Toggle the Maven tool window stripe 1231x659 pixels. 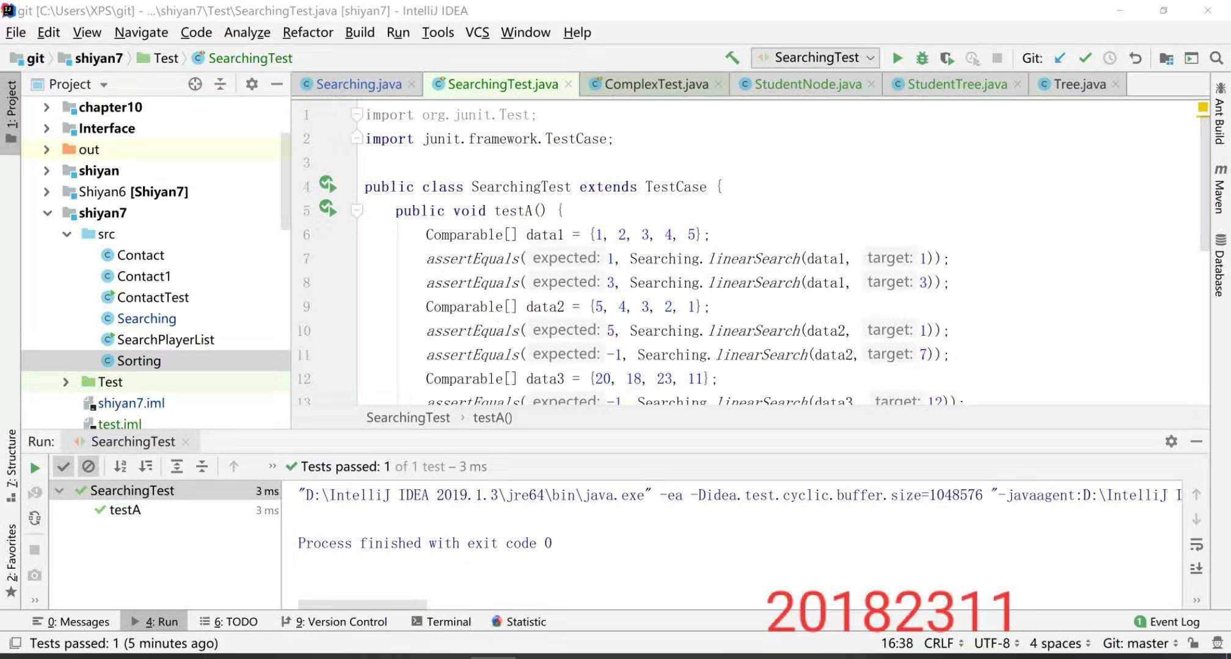tap(1219, 190)
